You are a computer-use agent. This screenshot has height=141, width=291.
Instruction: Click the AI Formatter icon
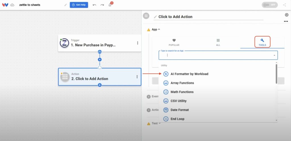[x=166, y=74]
